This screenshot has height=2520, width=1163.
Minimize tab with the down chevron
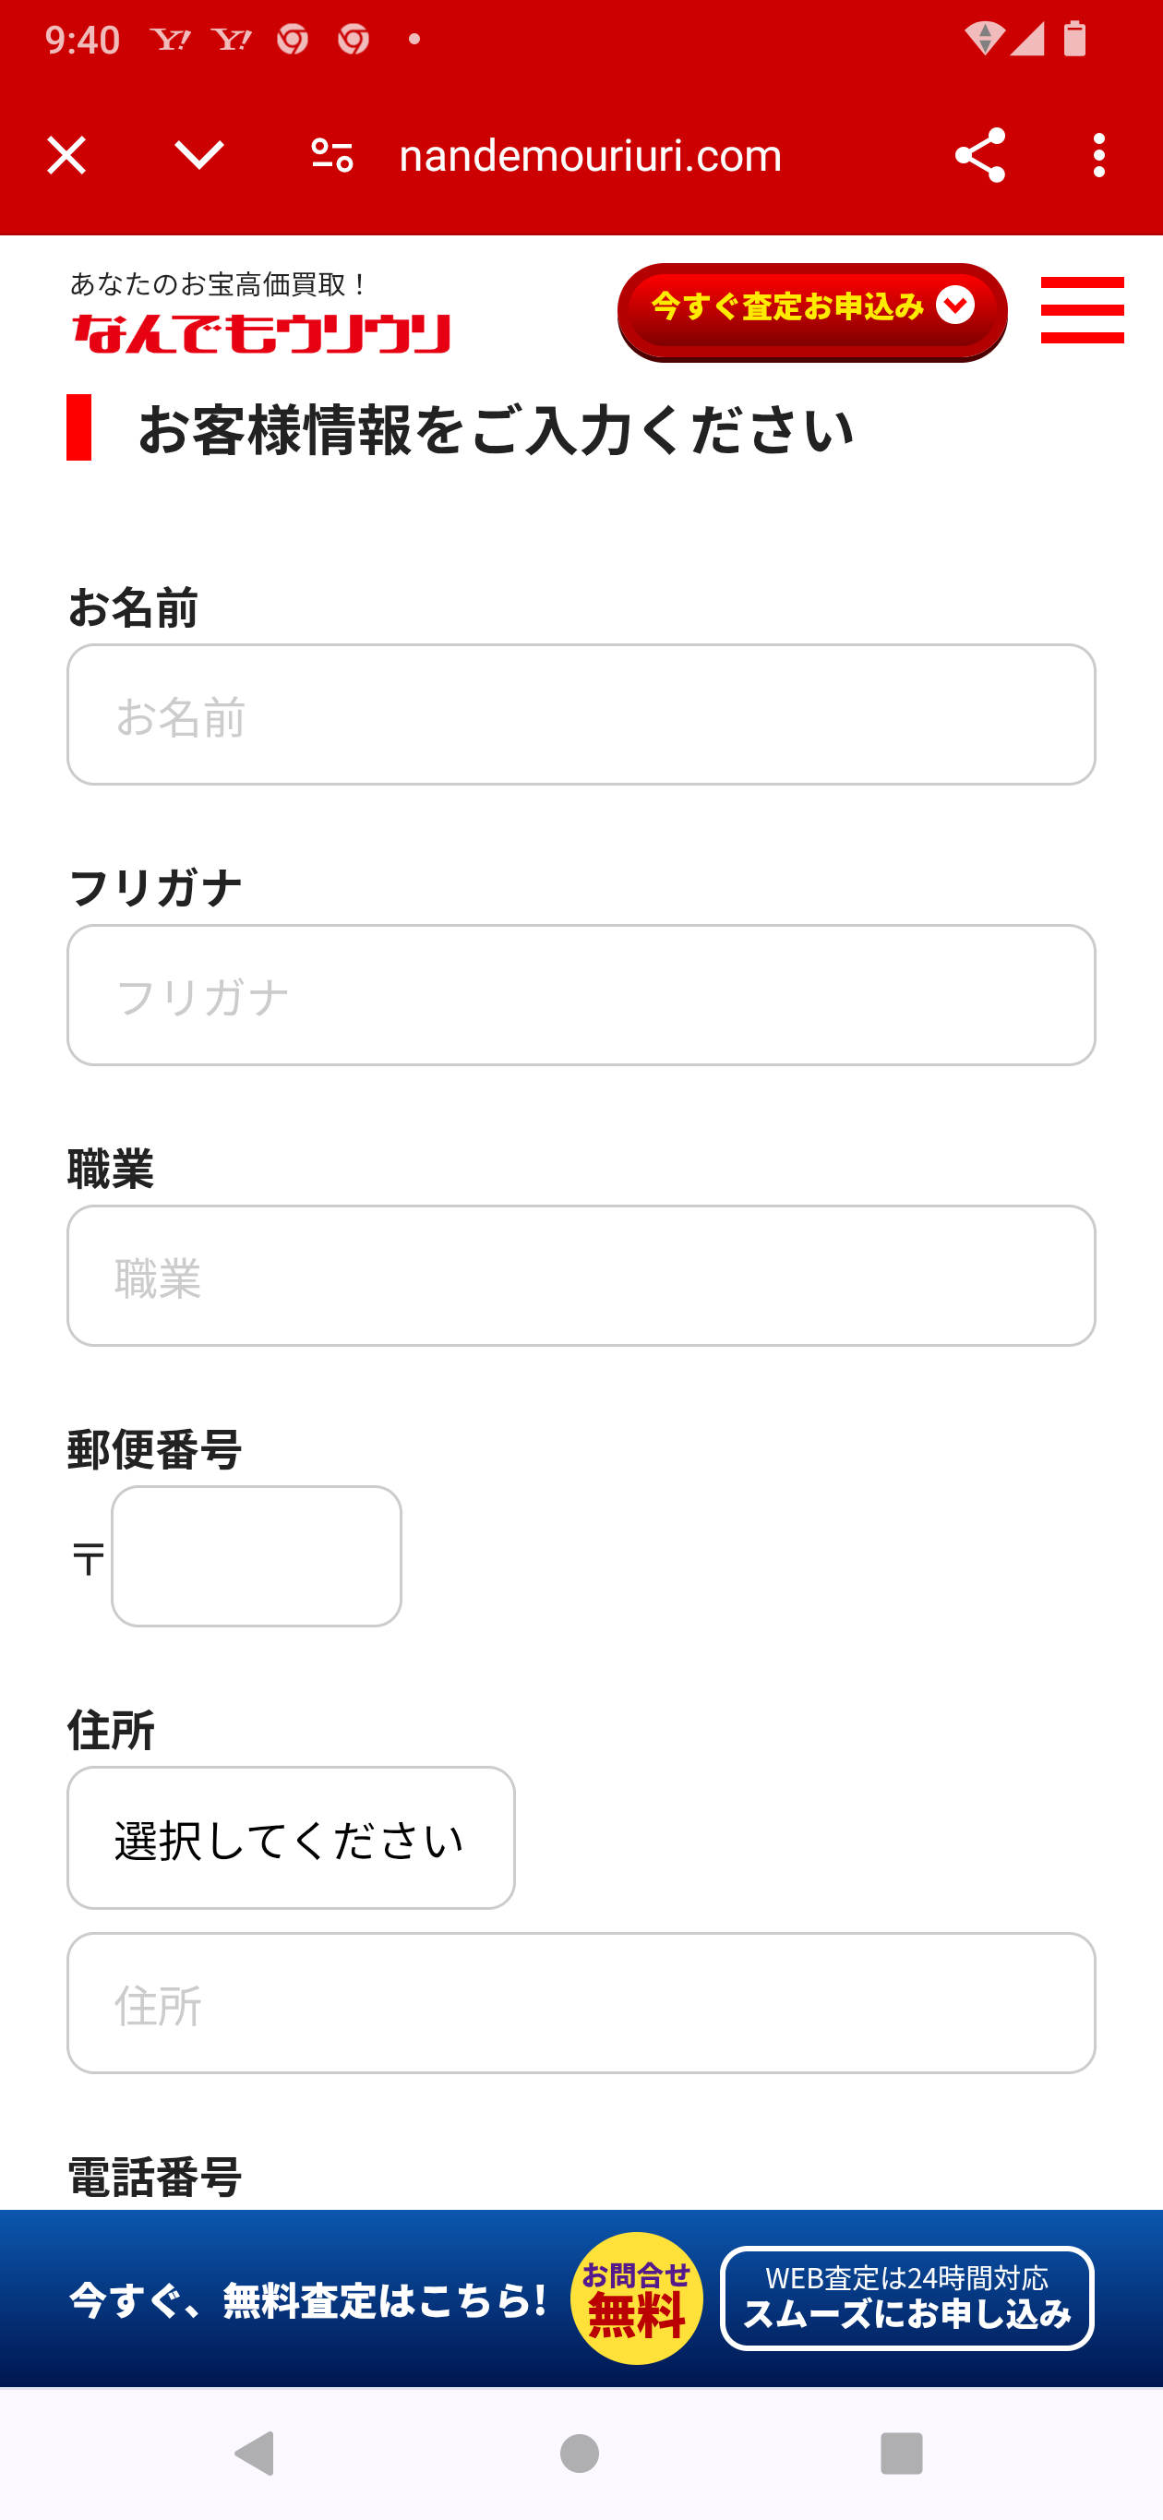198,156
